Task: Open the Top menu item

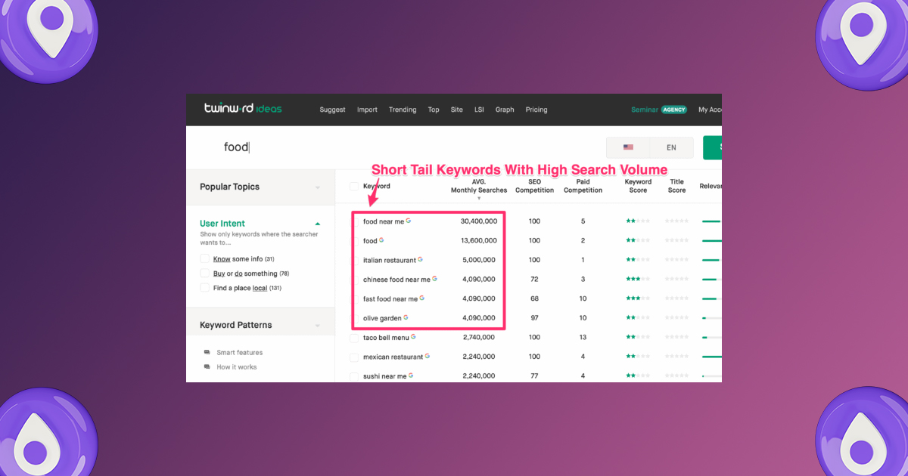Action: [434, 110]
